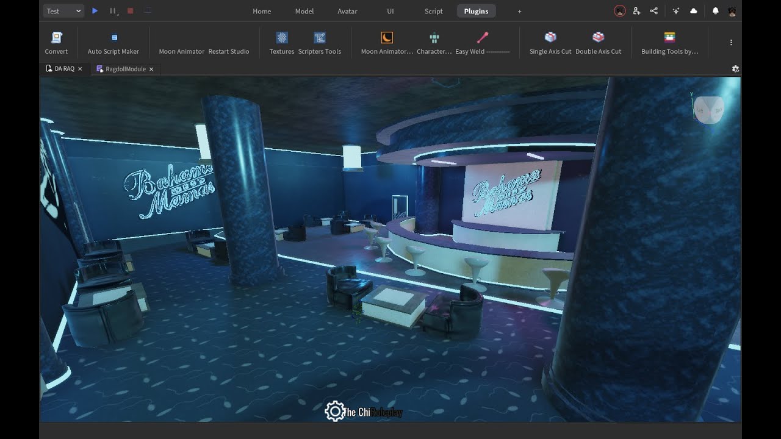781x439 pixels.
Task: Switch to the UI tab
Action: [390, 11]
